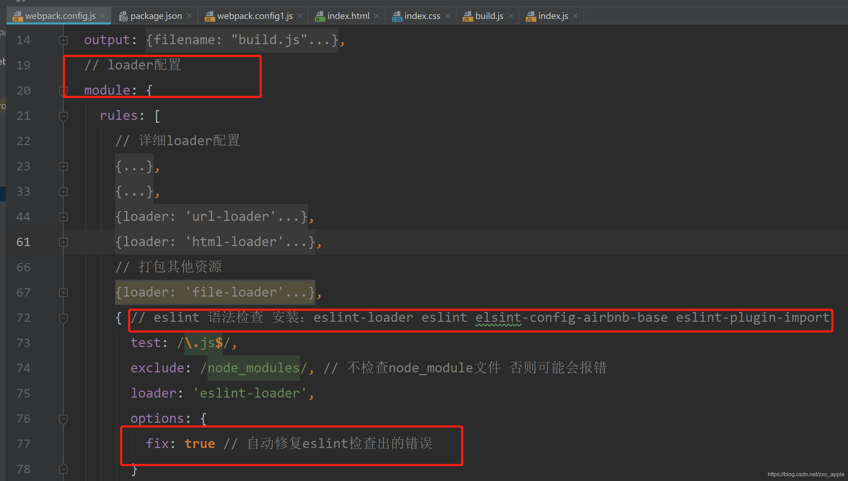Click the // loader配置 comment on line 19
This screenshot has height=481, width=848.
pyautogui.click(x=133, y=65)
